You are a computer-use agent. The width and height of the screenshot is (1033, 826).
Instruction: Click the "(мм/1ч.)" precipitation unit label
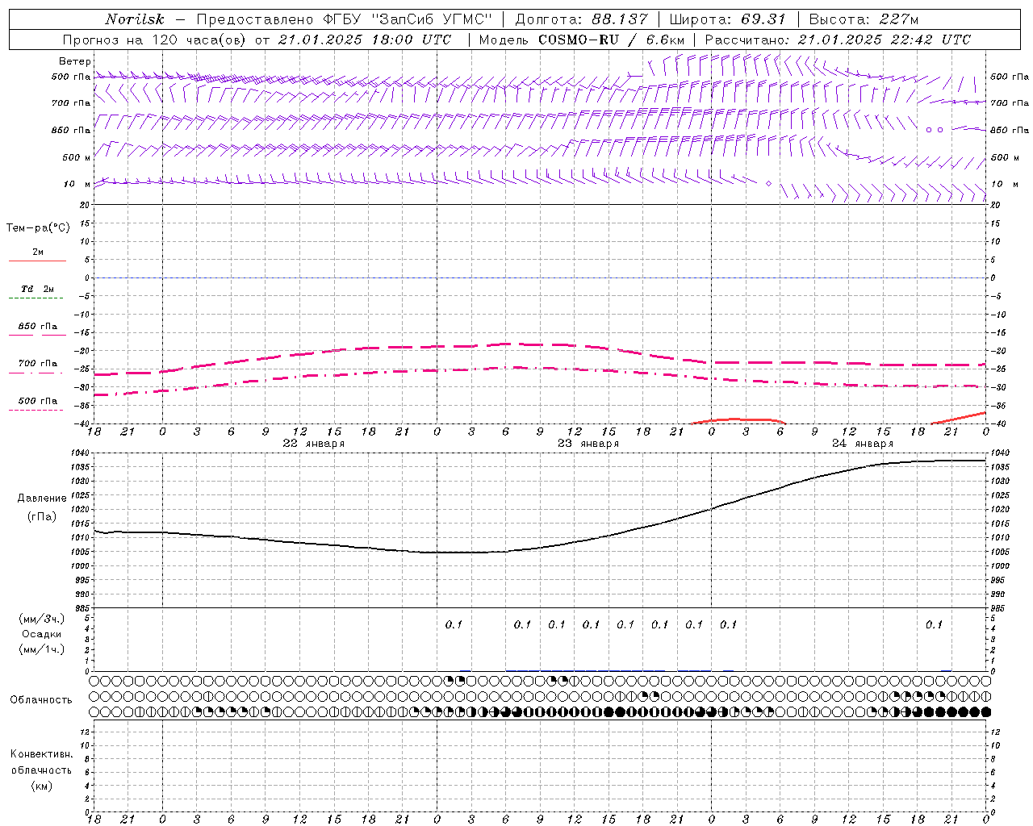tap(42, 649)
